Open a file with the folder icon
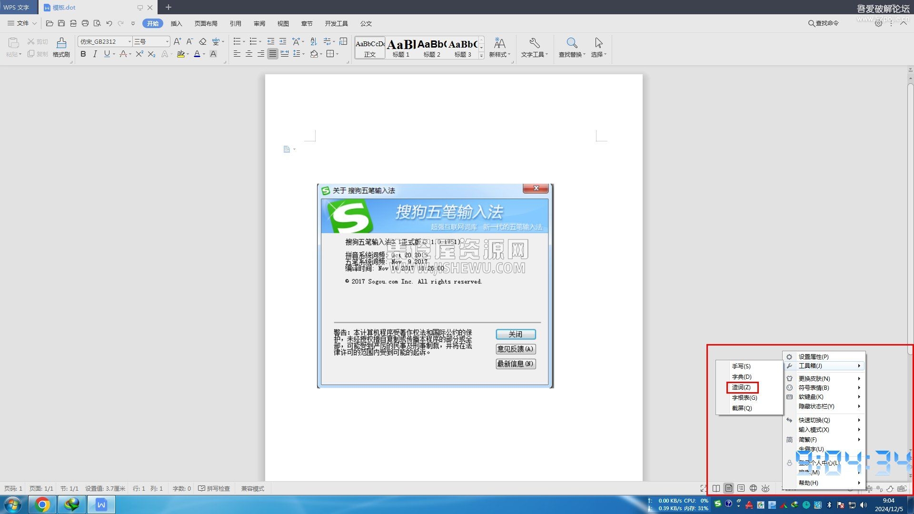914x514 pixels. [50, 23]
